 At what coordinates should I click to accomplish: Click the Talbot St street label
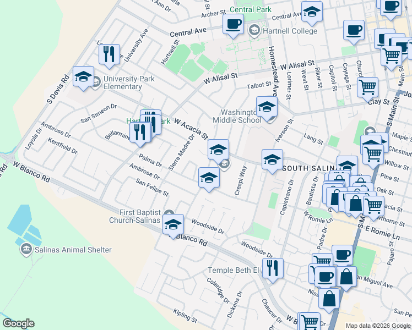259,85
